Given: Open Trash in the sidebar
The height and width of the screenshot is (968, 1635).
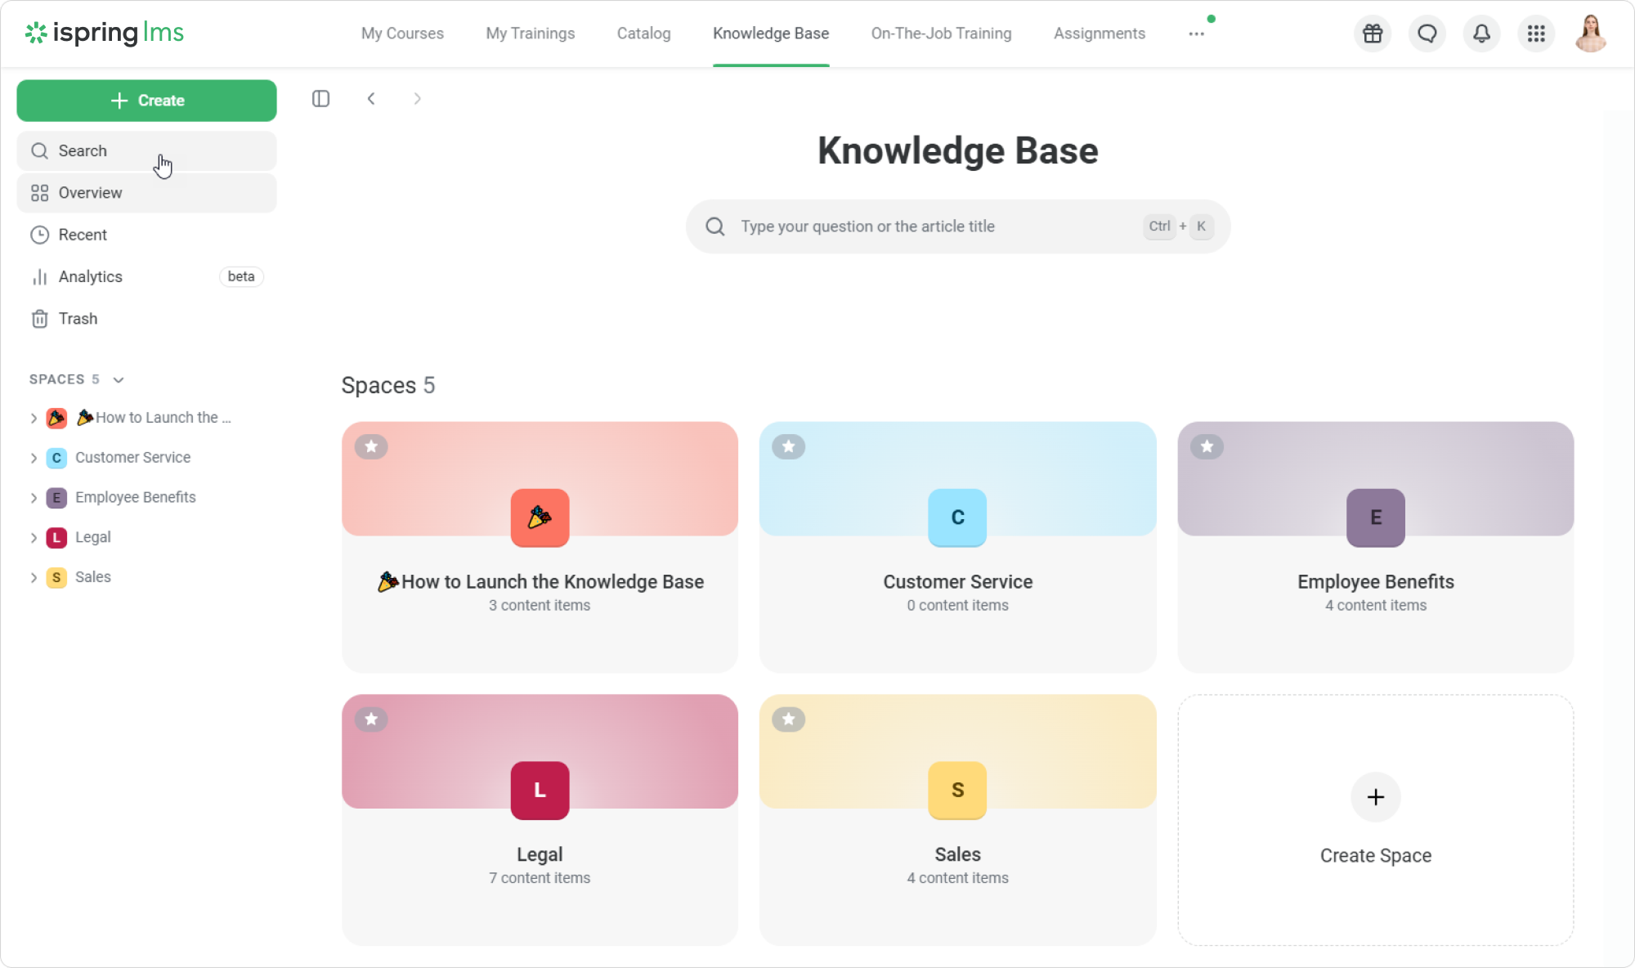Looking at the screenshot, I should [x=78, y=319].
